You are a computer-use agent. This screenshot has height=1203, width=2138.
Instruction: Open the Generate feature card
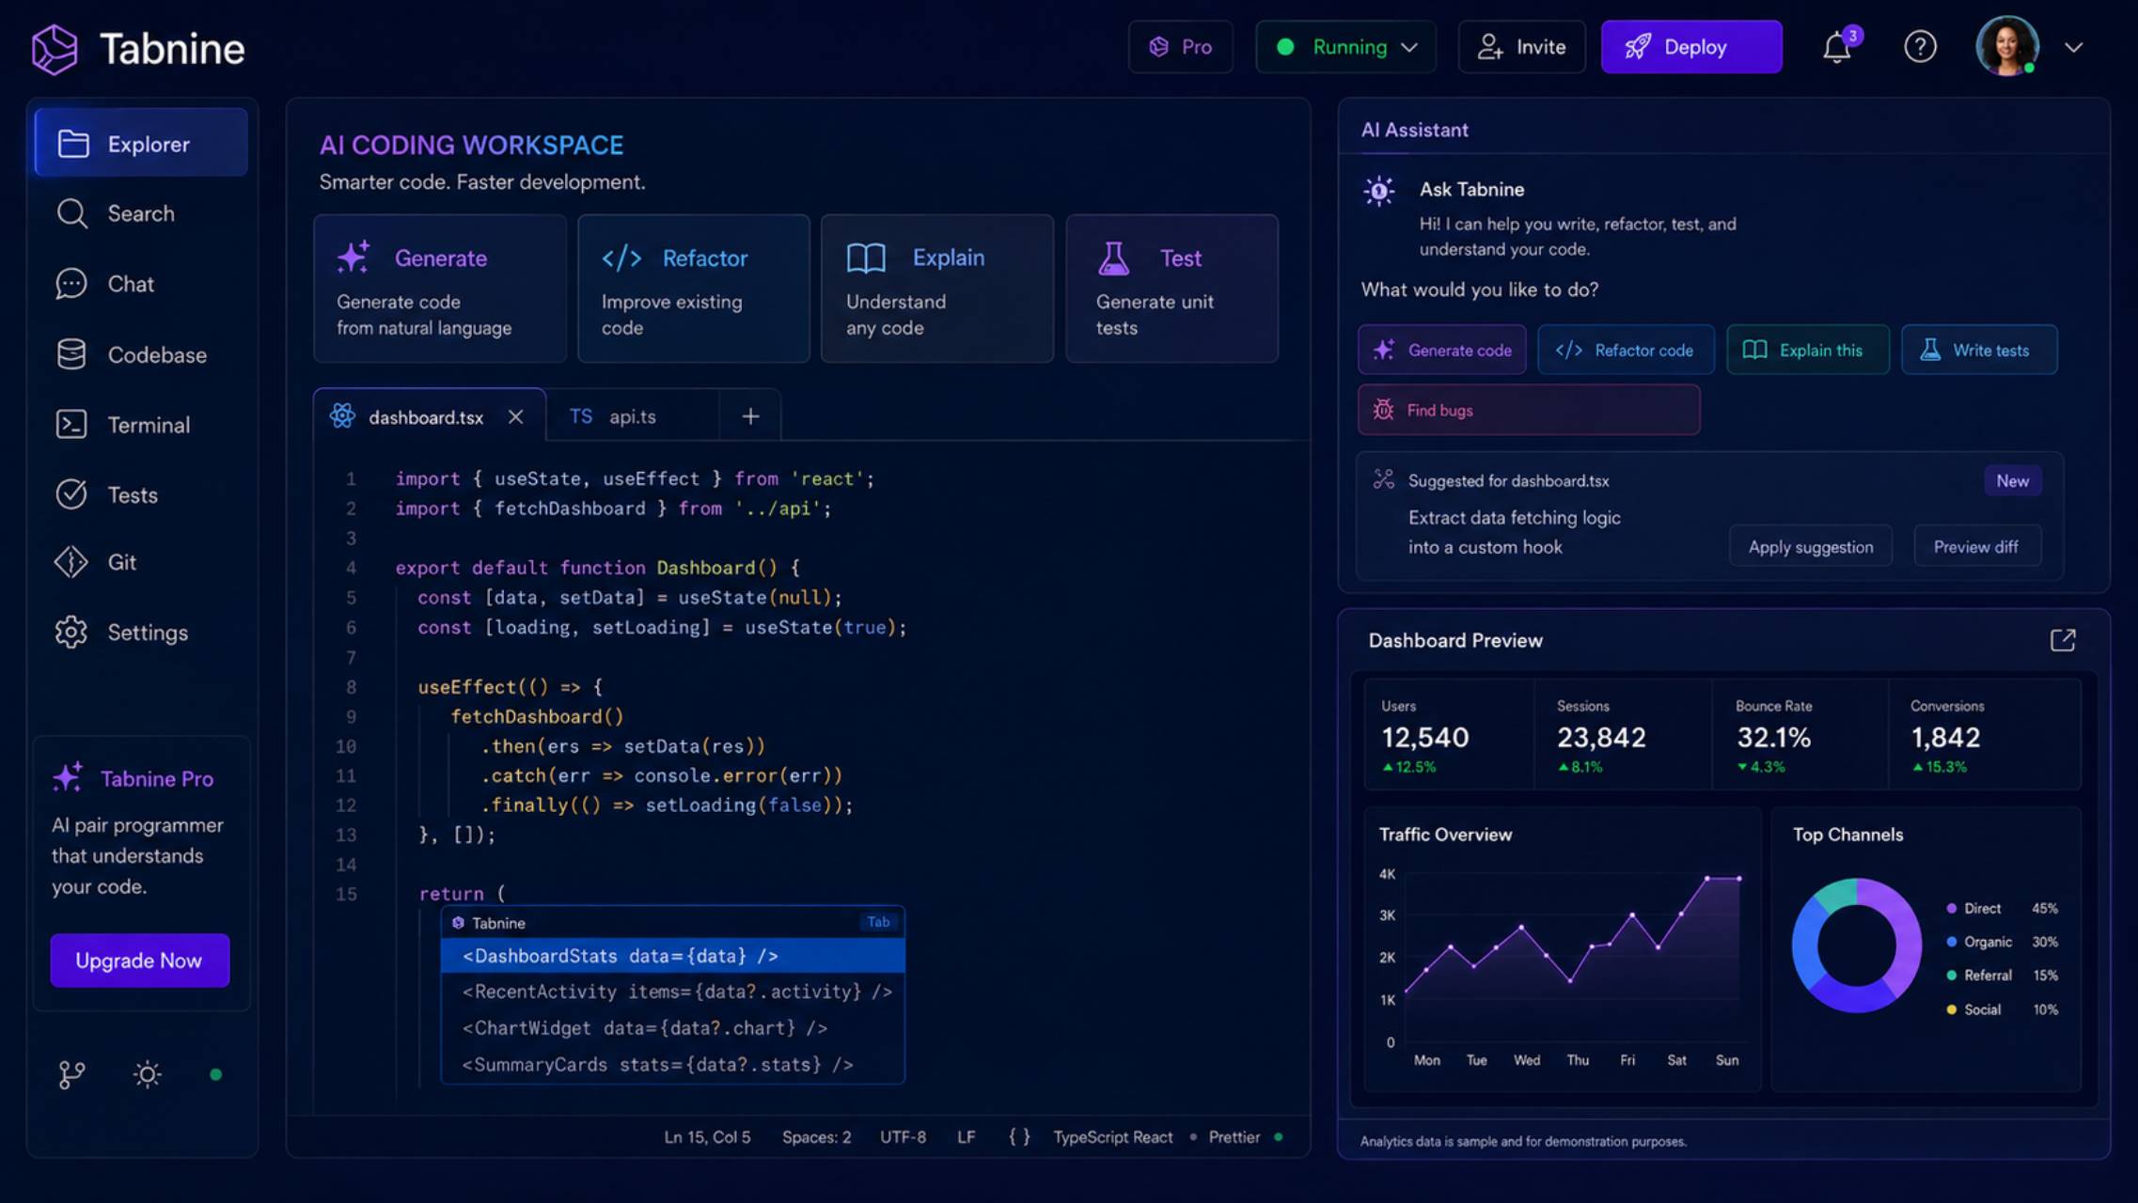(x=440, y=289)
